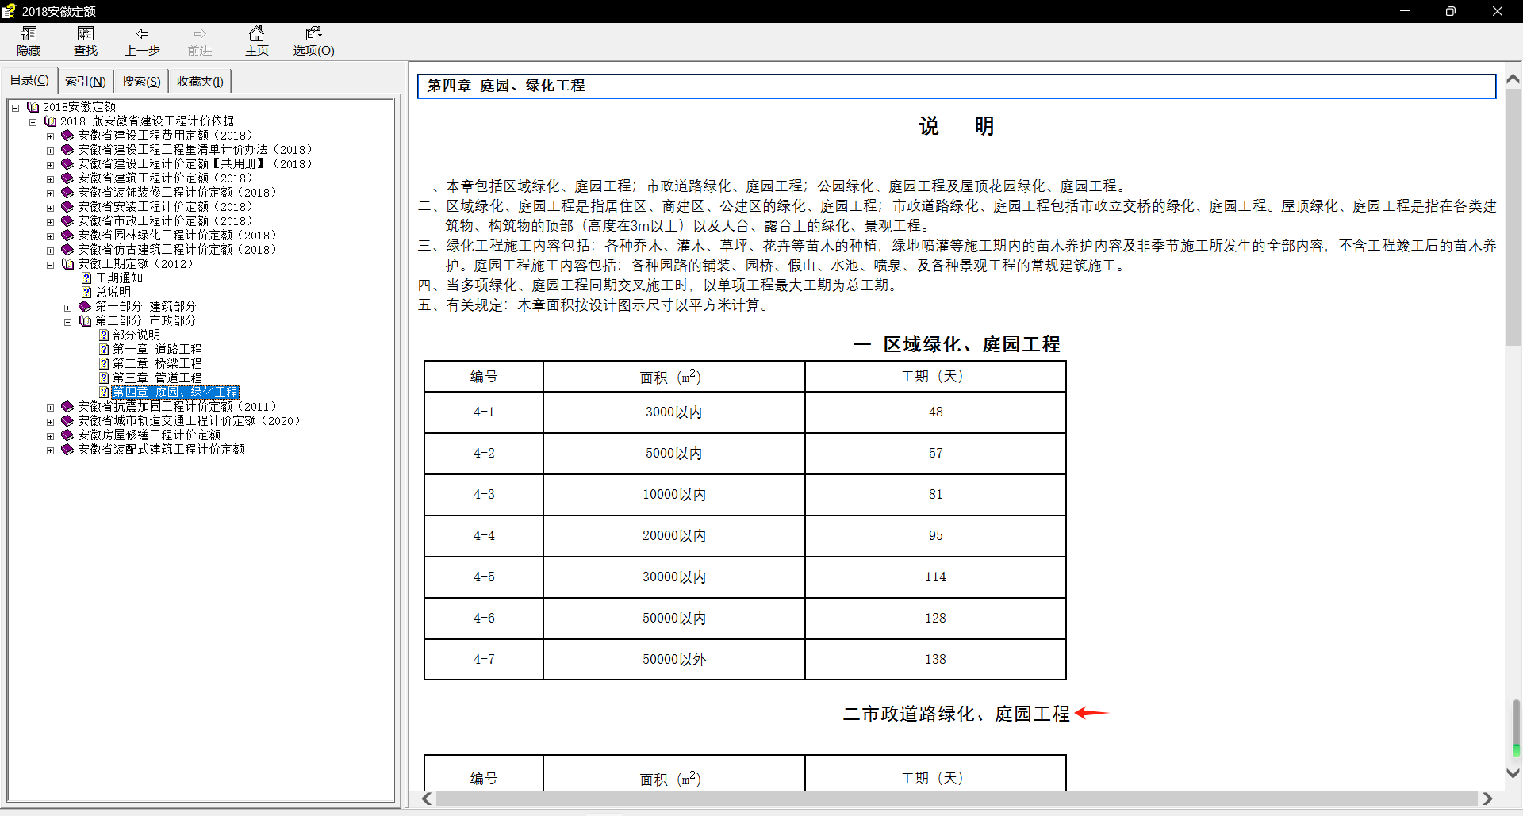Expand 安徽省建设工程工程量清单计价办法（2018）
This screenshot has height=816, width=1523.
50,151
